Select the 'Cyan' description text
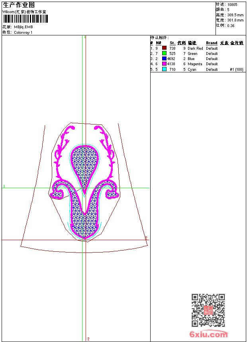247x342 pixels. pos(192,70)
